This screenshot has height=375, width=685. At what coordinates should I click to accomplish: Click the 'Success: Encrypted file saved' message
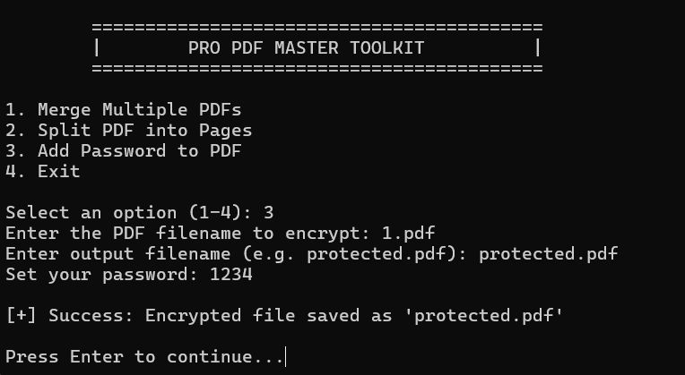(x=215, y=316)
